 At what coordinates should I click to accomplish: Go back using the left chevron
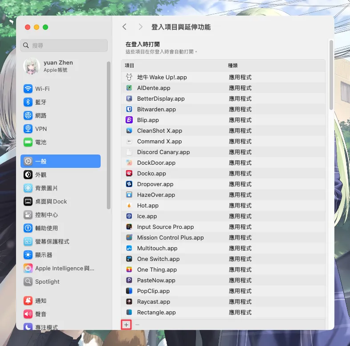[124, 27]
